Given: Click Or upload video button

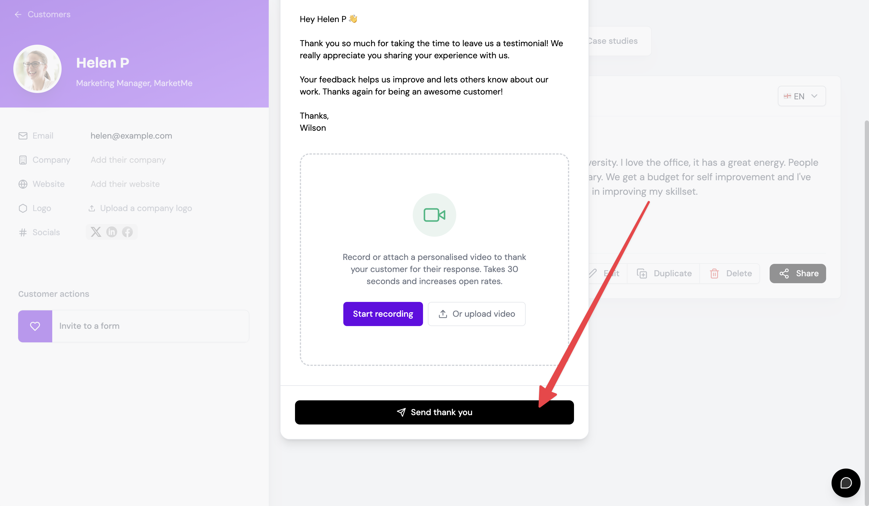Looking at the screenshot, I should click(476, 314).
